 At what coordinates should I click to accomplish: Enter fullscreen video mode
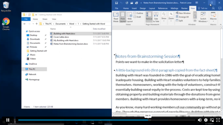(218, 120)
